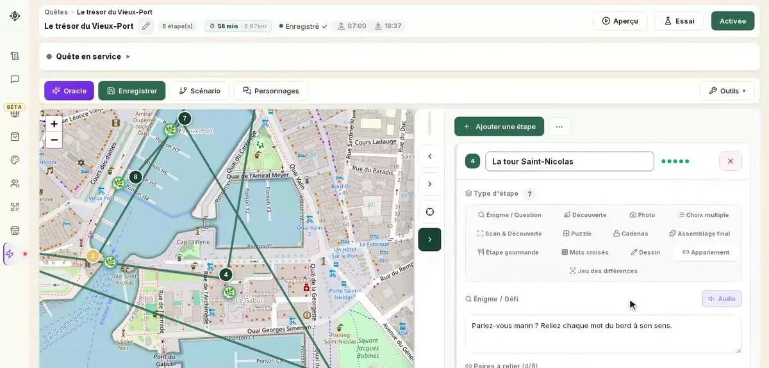This screenshot has height=368, width=769.
Task: Edit the step name field La tour Saint-Nicolas
Action: click(570, 161)
